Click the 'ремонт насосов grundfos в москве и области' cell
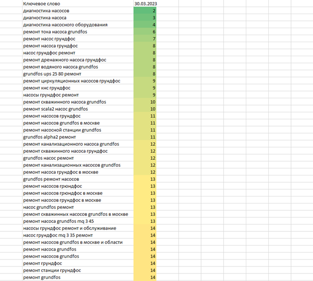 78,242
